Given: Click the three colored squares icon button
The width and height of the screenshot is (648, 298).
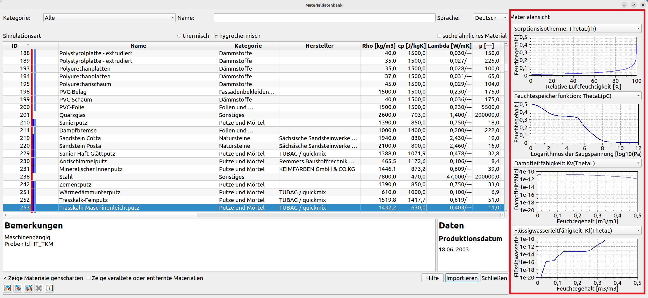Looking at the screenshot, I should pyautogui.click(x=49, y=288).
